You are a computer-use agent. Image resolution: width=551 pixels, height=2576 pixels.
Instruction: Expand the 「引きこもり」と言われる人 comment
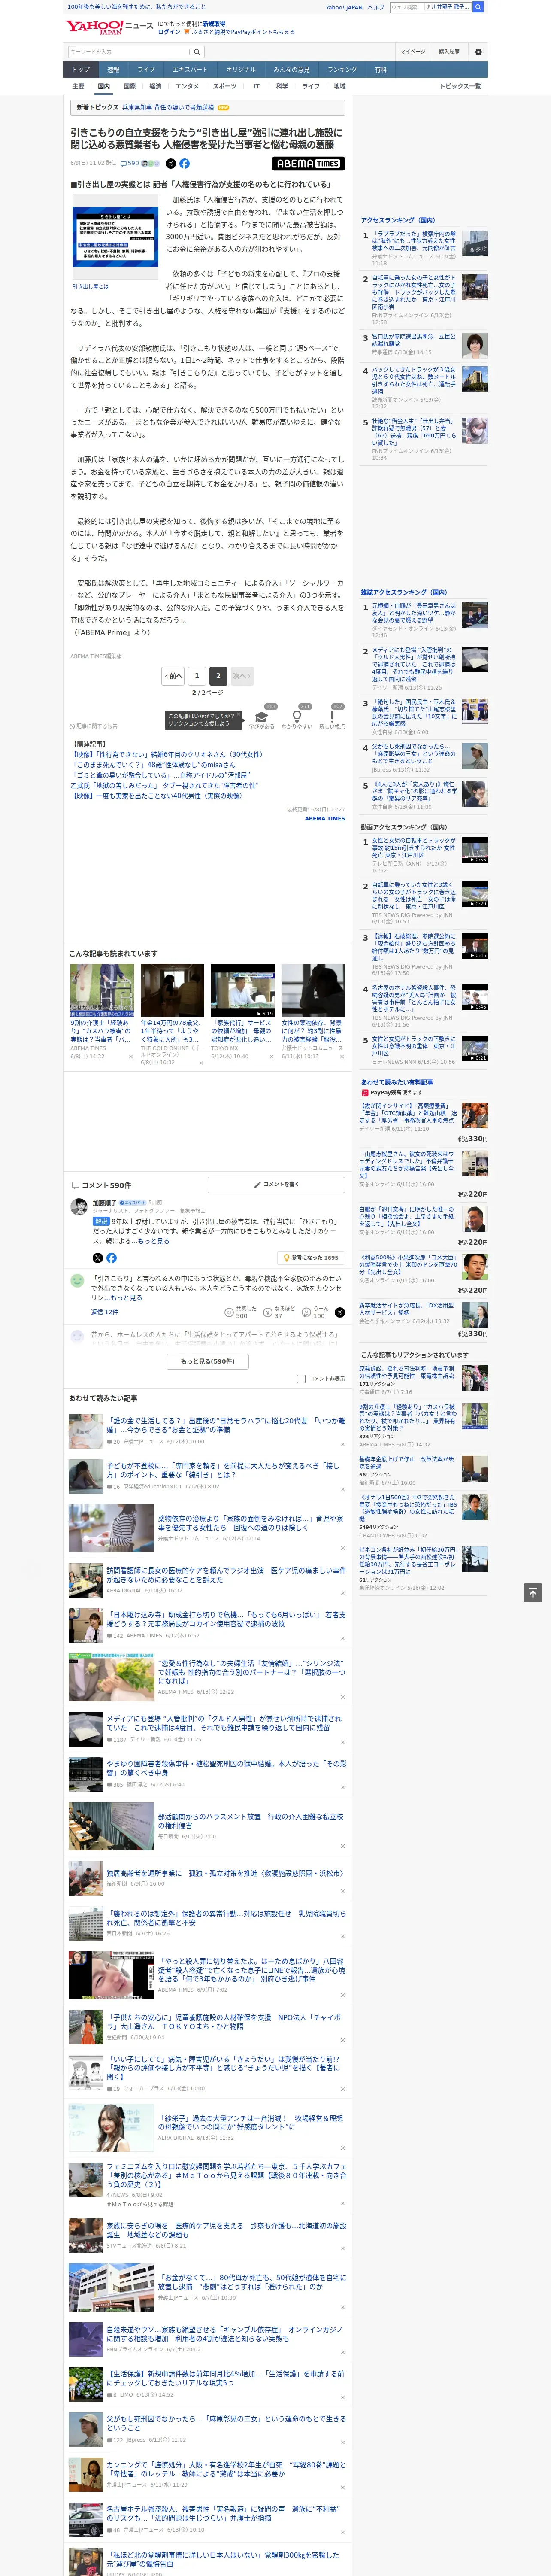[126, 1298]
